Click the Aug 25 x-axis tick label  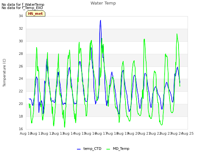[x=188, y=133]
